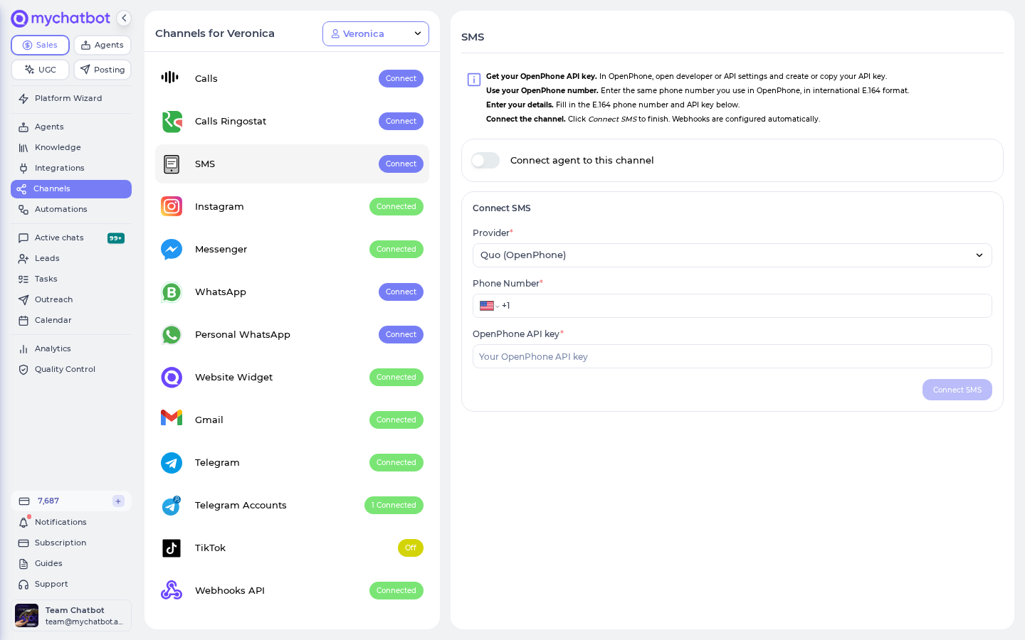Click the info icon in SMS instructions

[474, 80]
